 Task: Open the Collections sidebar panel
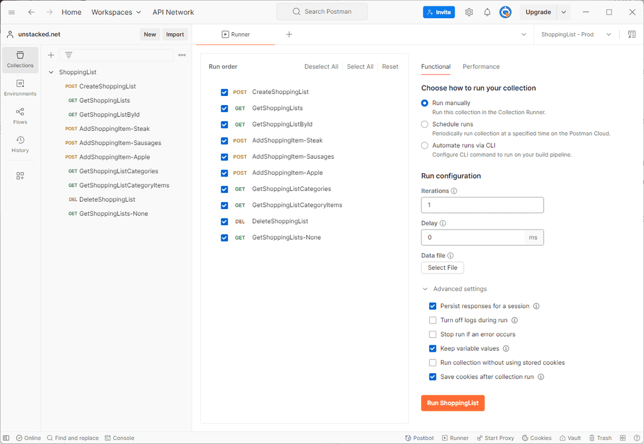(x=20, y=60)
